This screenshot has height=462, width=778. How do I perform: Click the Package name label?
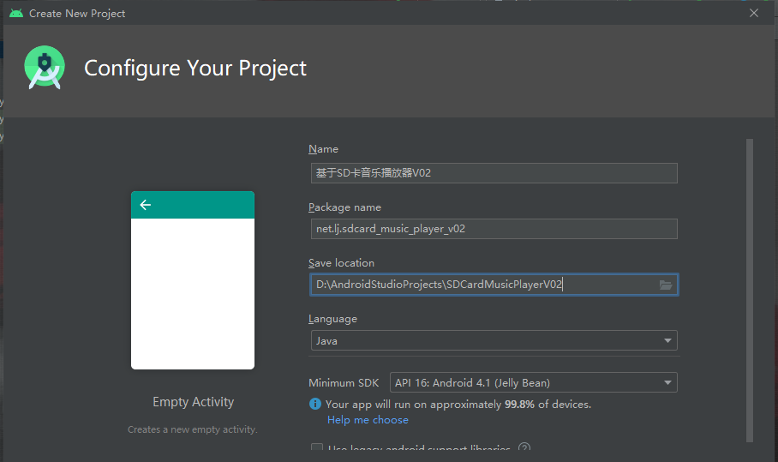[344, 207]
